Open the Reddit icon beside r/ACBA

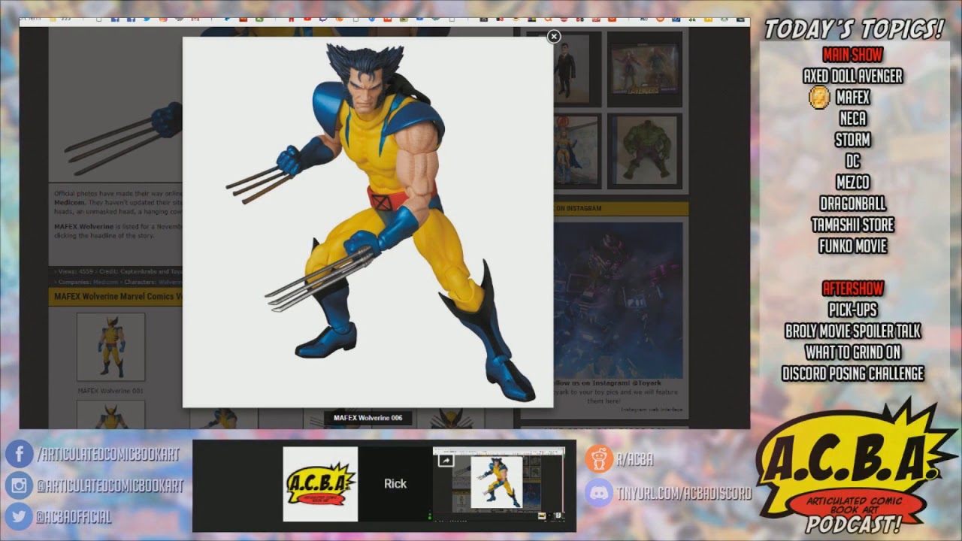598,458
